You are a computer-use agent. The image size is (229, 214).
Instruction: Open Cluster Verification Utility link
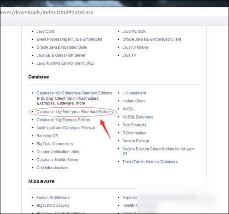[x=58, y=152]
